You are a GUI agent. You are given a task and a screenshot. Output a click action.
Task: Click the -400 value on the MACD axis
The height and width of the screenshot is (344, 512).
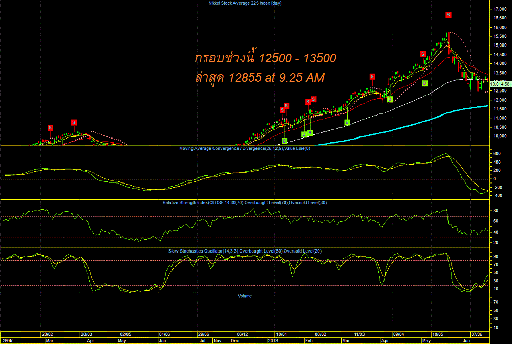[497, 196]
